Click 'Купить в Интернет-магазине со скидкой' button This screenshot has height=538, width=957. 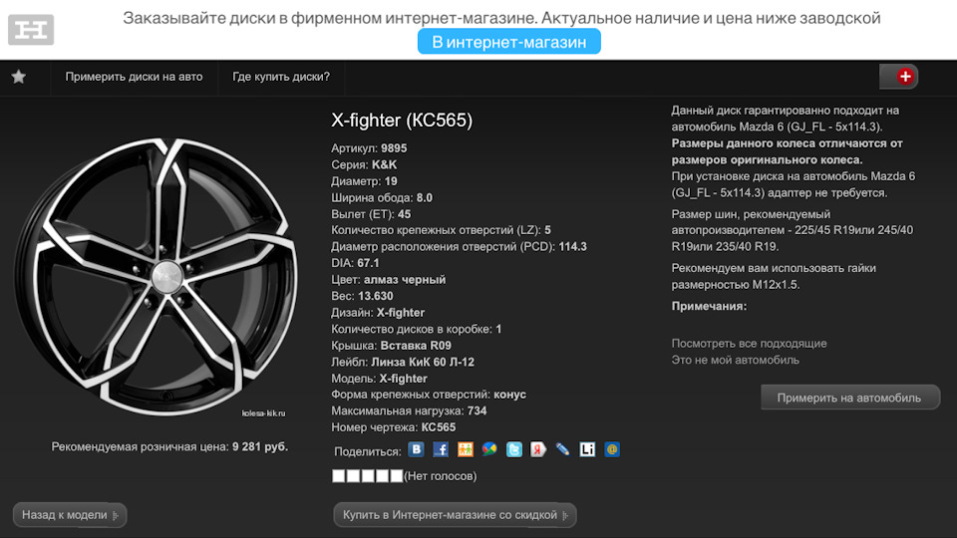(x=455, y=515)
